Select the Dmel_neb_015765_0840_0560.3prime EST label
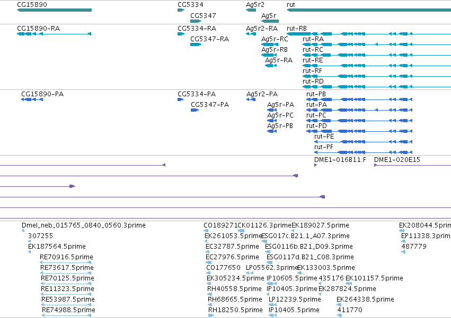Image resolution: width=451 pixels, height=318 pixels. coord(84,225)
